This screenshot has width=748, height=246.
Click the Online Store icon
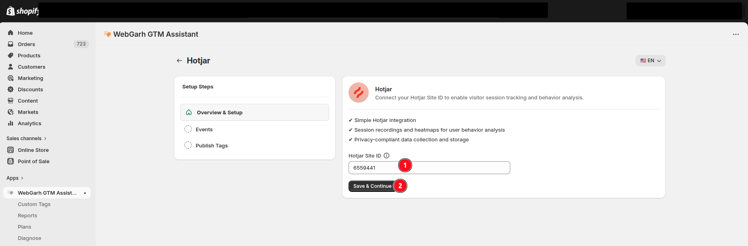(11, 150)
